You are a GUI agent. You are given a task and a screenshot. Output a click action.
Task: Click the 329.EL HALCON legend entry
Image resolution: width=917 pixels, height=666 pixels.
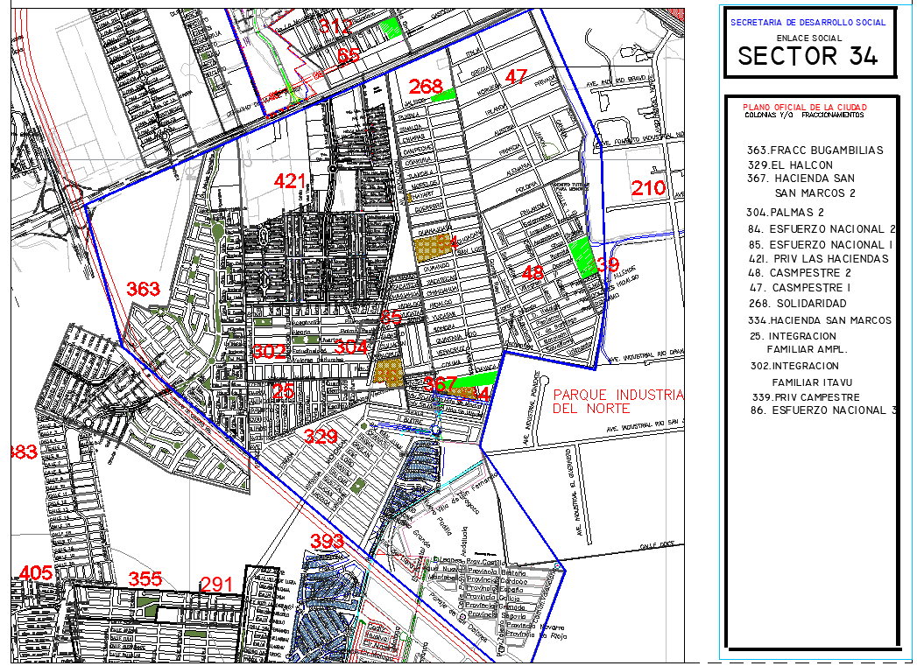(x=789, y=165)
